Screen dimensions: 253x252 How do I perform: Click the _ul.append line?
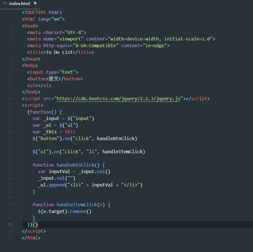tap(90, 185)
